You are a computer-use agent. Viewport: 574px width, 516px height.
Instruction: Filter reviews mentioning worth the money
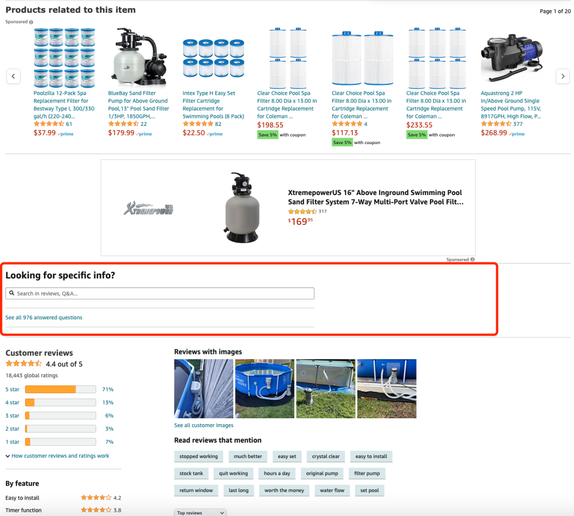[x=284, y=490]
